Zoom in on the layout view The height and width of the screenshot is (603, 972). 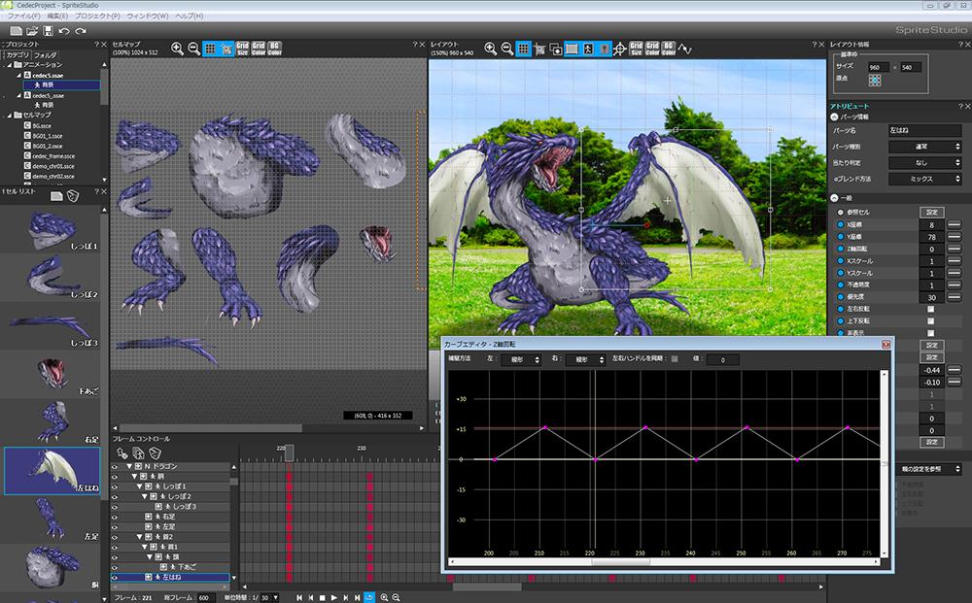tap(491, 49)
